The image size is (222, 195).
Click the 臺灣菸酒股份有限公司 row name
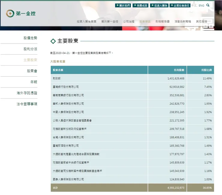(x=66, y=146)
